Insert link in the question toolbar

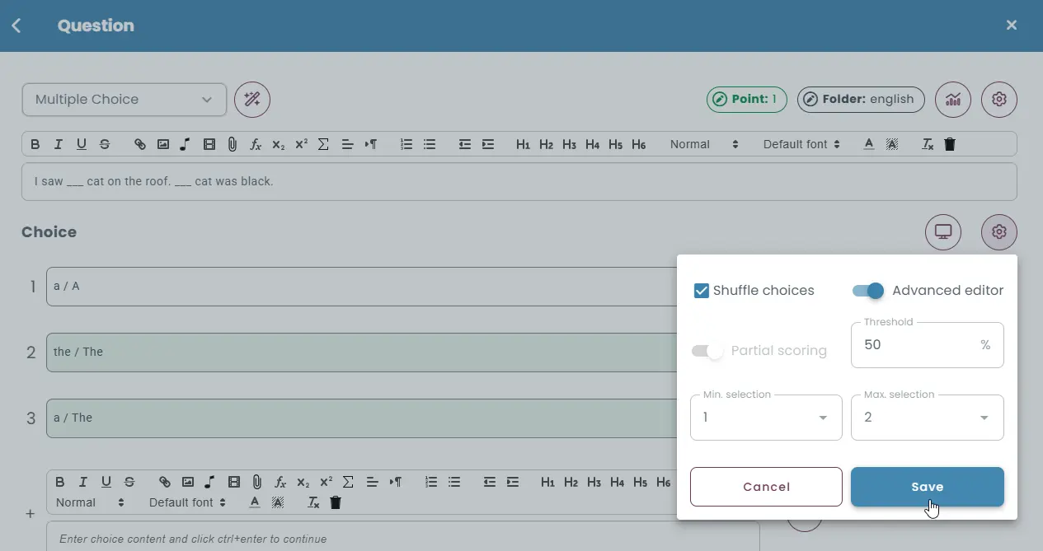(x=140, y=144)
